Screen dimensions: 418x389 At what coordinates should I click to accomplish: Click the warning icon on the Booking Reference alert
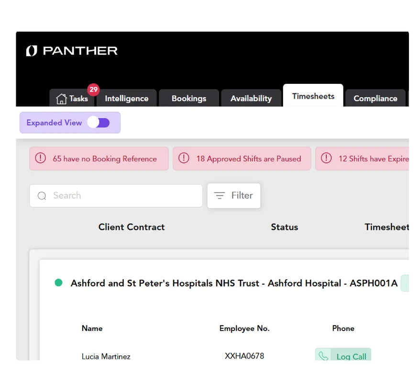tap(41, 158)
